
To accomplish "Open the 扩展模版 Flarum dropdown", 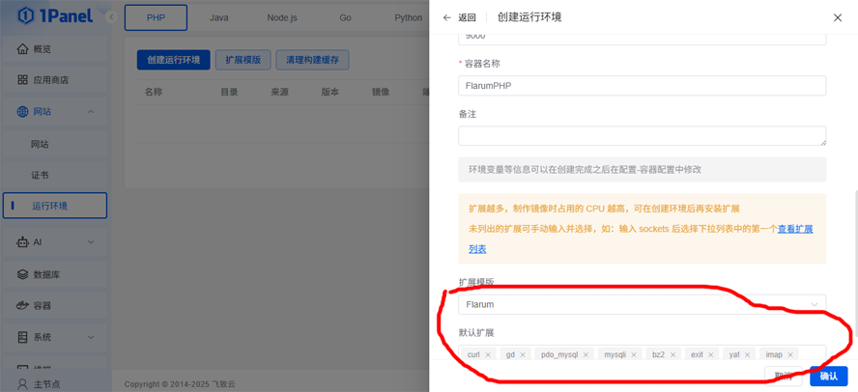I will 642,304.
